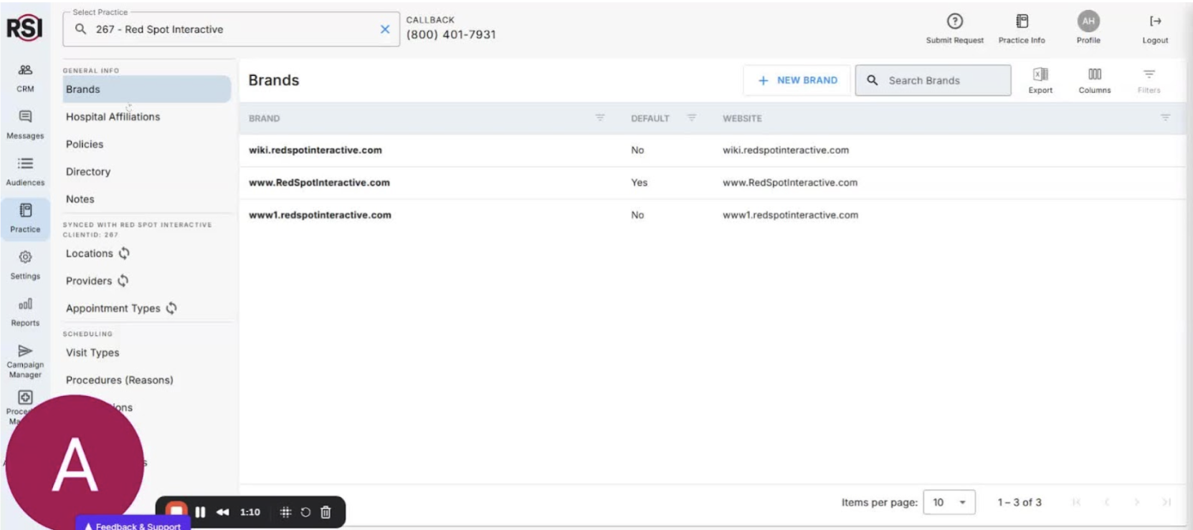Screen dimensions: 1193x530
Task: Open the Default column filter menu
Action: 692,118
